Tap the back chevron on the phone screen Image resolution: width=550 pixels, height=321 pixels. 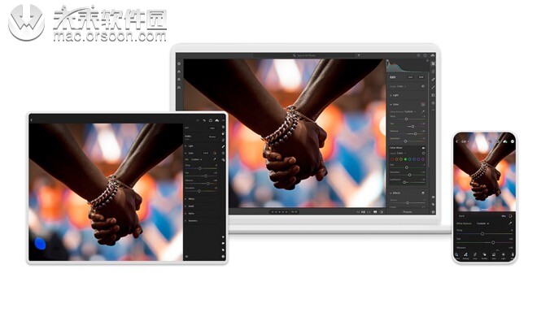[457, 141]
